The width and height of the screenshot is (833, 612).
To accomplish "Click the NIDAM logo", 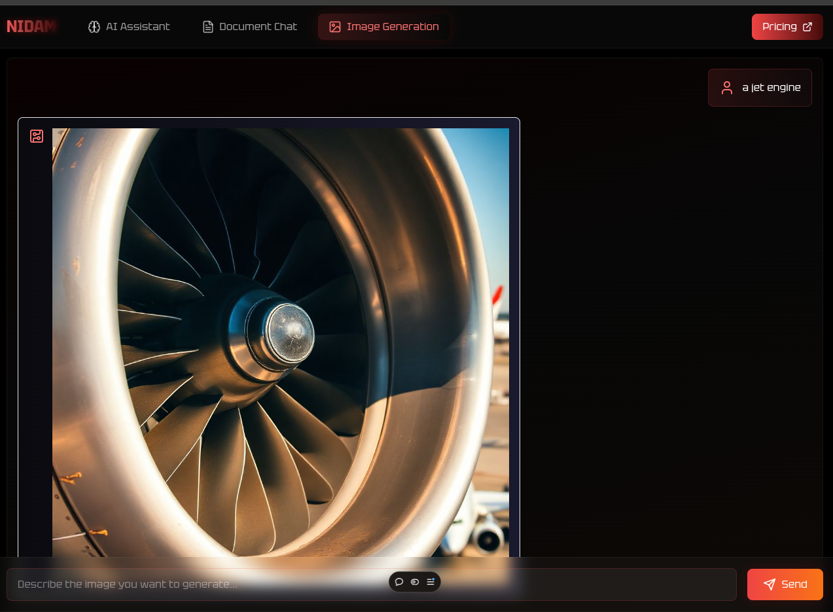I will [31, 27].
